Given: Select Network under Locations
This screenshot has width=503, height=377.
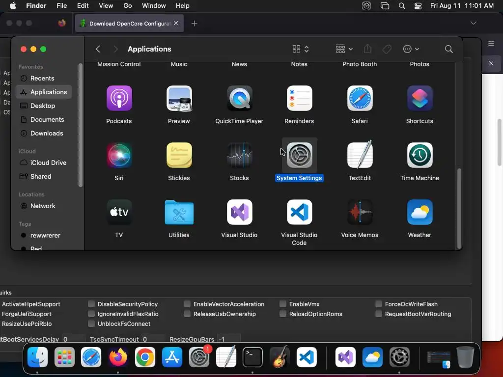Looking at the screenshot, I should 44,206.
